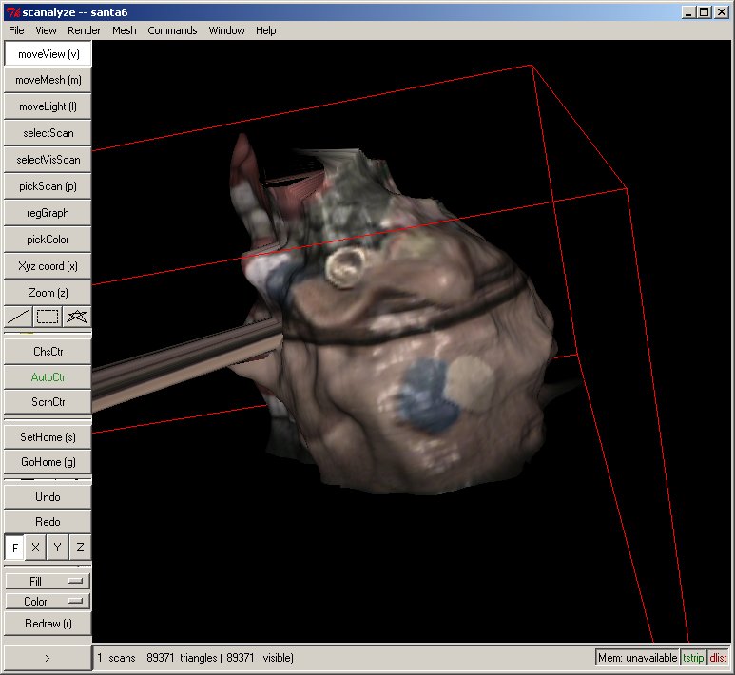This screenshot has width=735, height=675.
Task: Select the line selection tool icon
Action: click(18, 317)
